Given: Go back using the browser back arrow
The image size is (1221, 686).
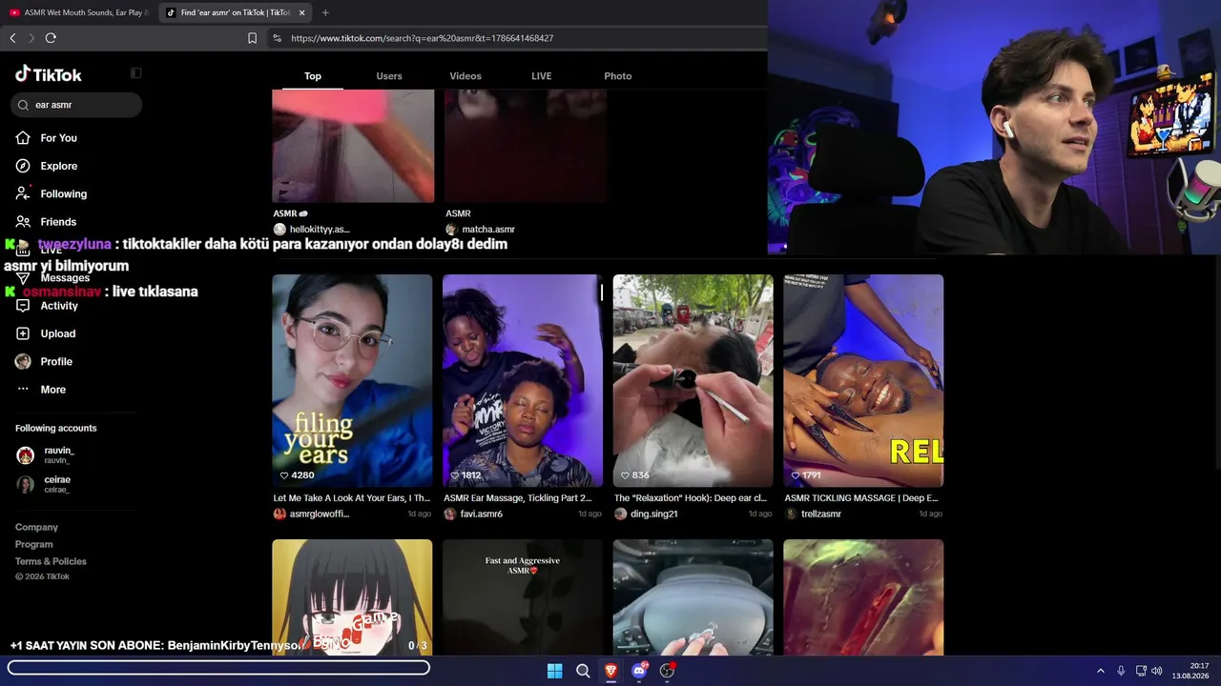Looking at the screenshot, I should [12, 38].
